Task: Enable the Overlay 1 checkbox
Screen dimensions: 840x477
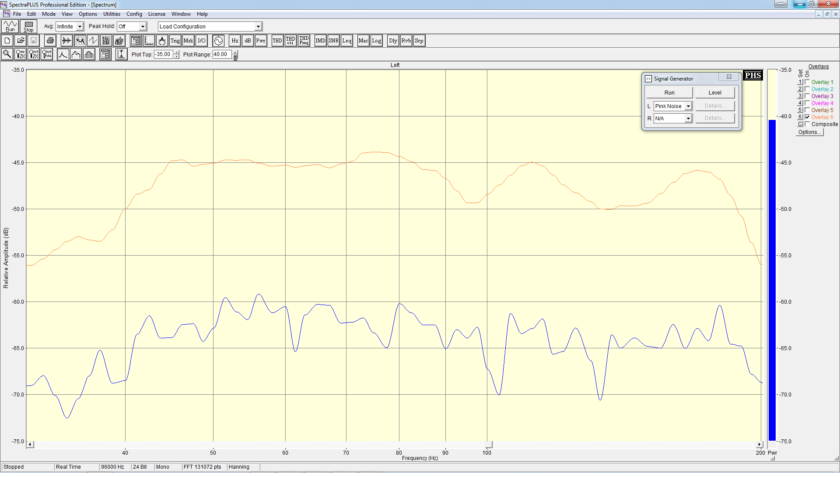Action: pos(807,82)
